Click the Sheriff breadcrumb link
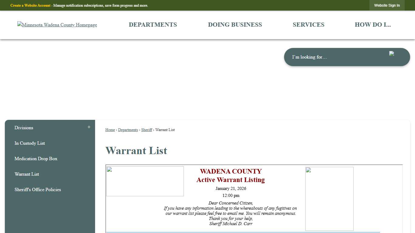Image resolution: width=415 pixels, height=233 pixels. click(147, 130)
